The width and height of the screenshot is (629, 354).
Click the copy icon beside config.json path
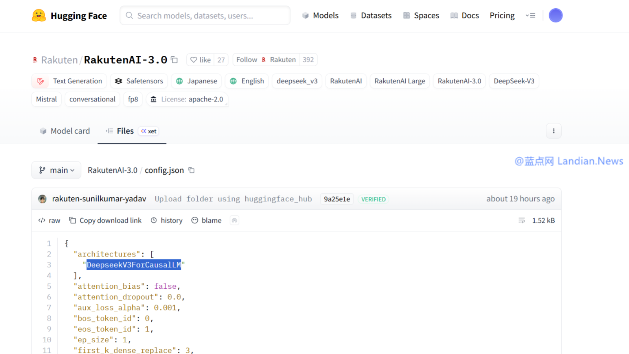[x=191, y=170]
